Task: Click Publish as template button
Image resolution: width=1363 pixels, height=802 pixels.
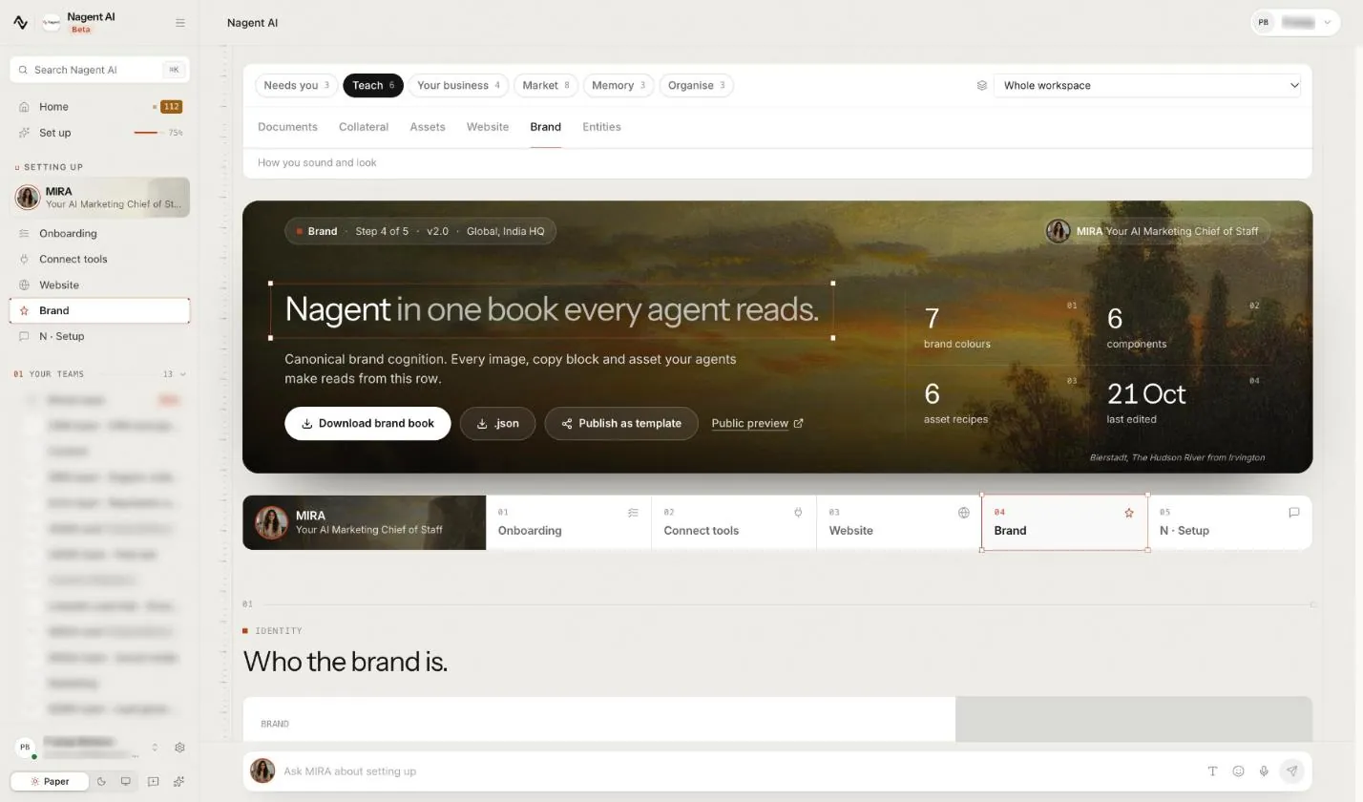Action: coord(621,423)
